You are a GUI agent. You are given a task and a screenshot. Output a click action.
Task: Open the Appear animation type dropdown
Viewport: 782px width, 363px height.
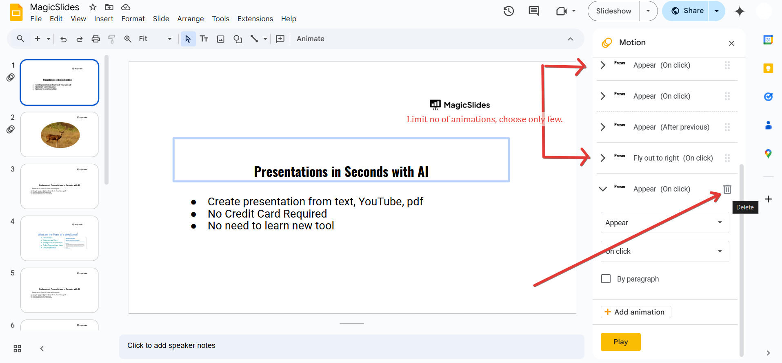pyautogui.click(x=665, y=222)
